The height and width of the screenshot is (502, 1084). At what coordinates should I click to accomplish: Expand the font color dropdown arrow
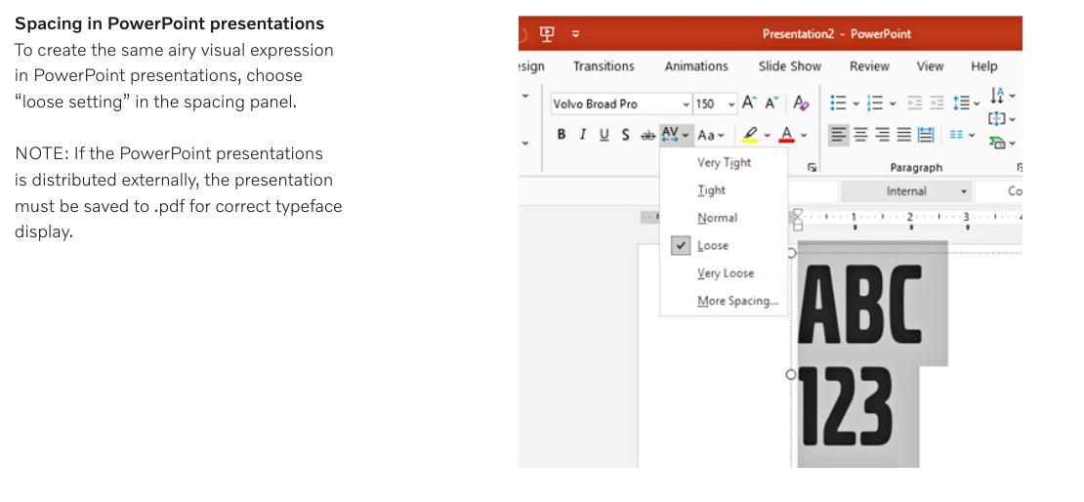804,135
